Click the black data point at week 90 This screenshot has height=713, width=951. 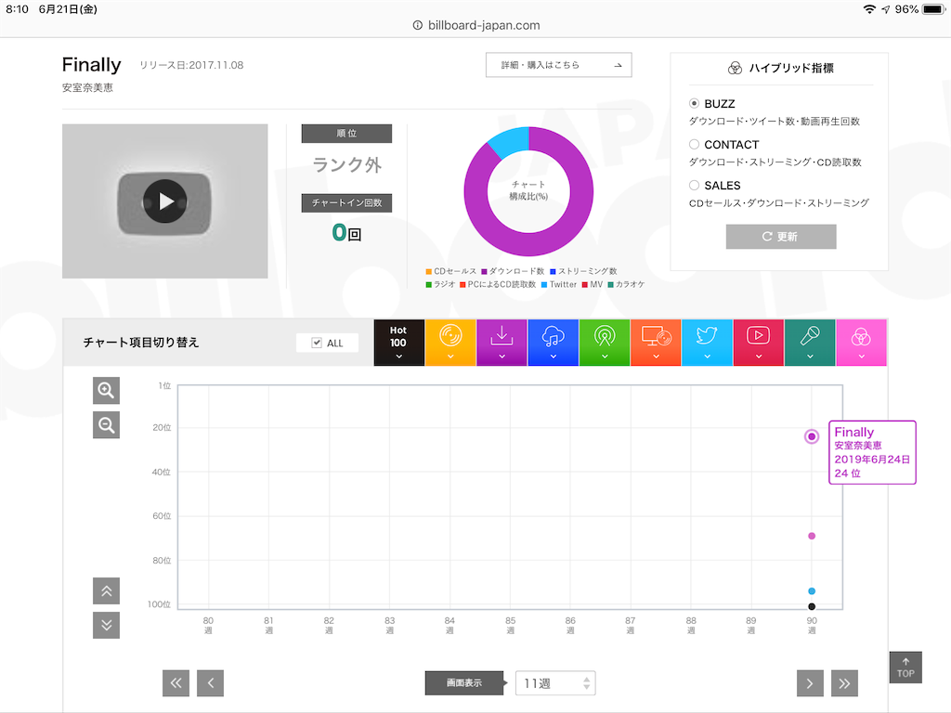point(812,607)
